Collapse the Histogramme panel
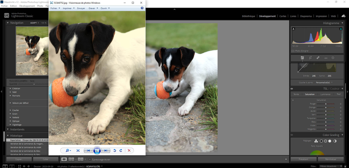The image size is (349, 168). click(342, 23)
